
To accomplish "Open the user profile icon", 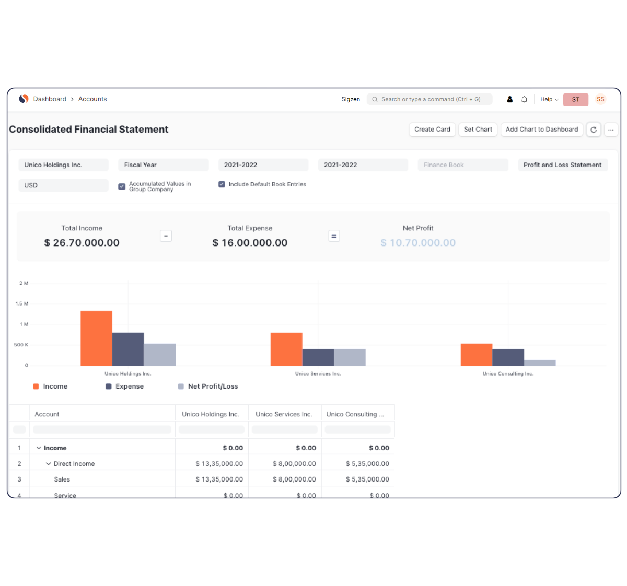I will tap(509, 99).
